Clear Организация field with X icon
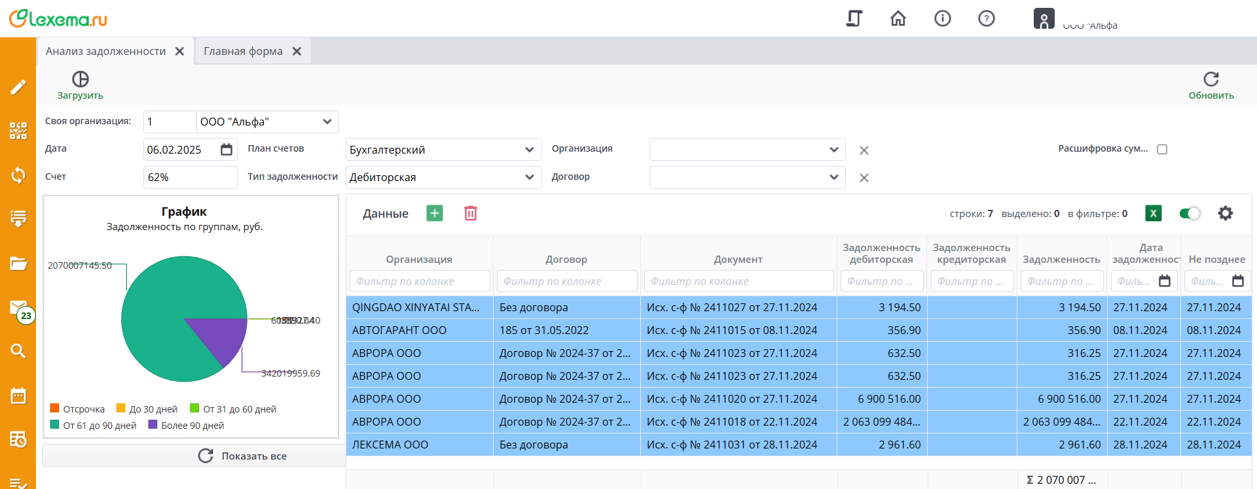 864,150
